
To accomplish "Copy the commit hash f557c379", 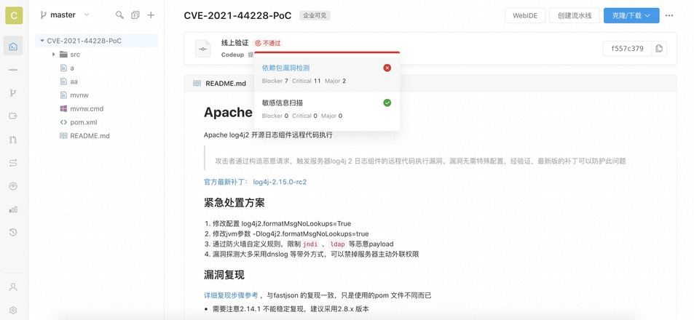I will point(659,48).
